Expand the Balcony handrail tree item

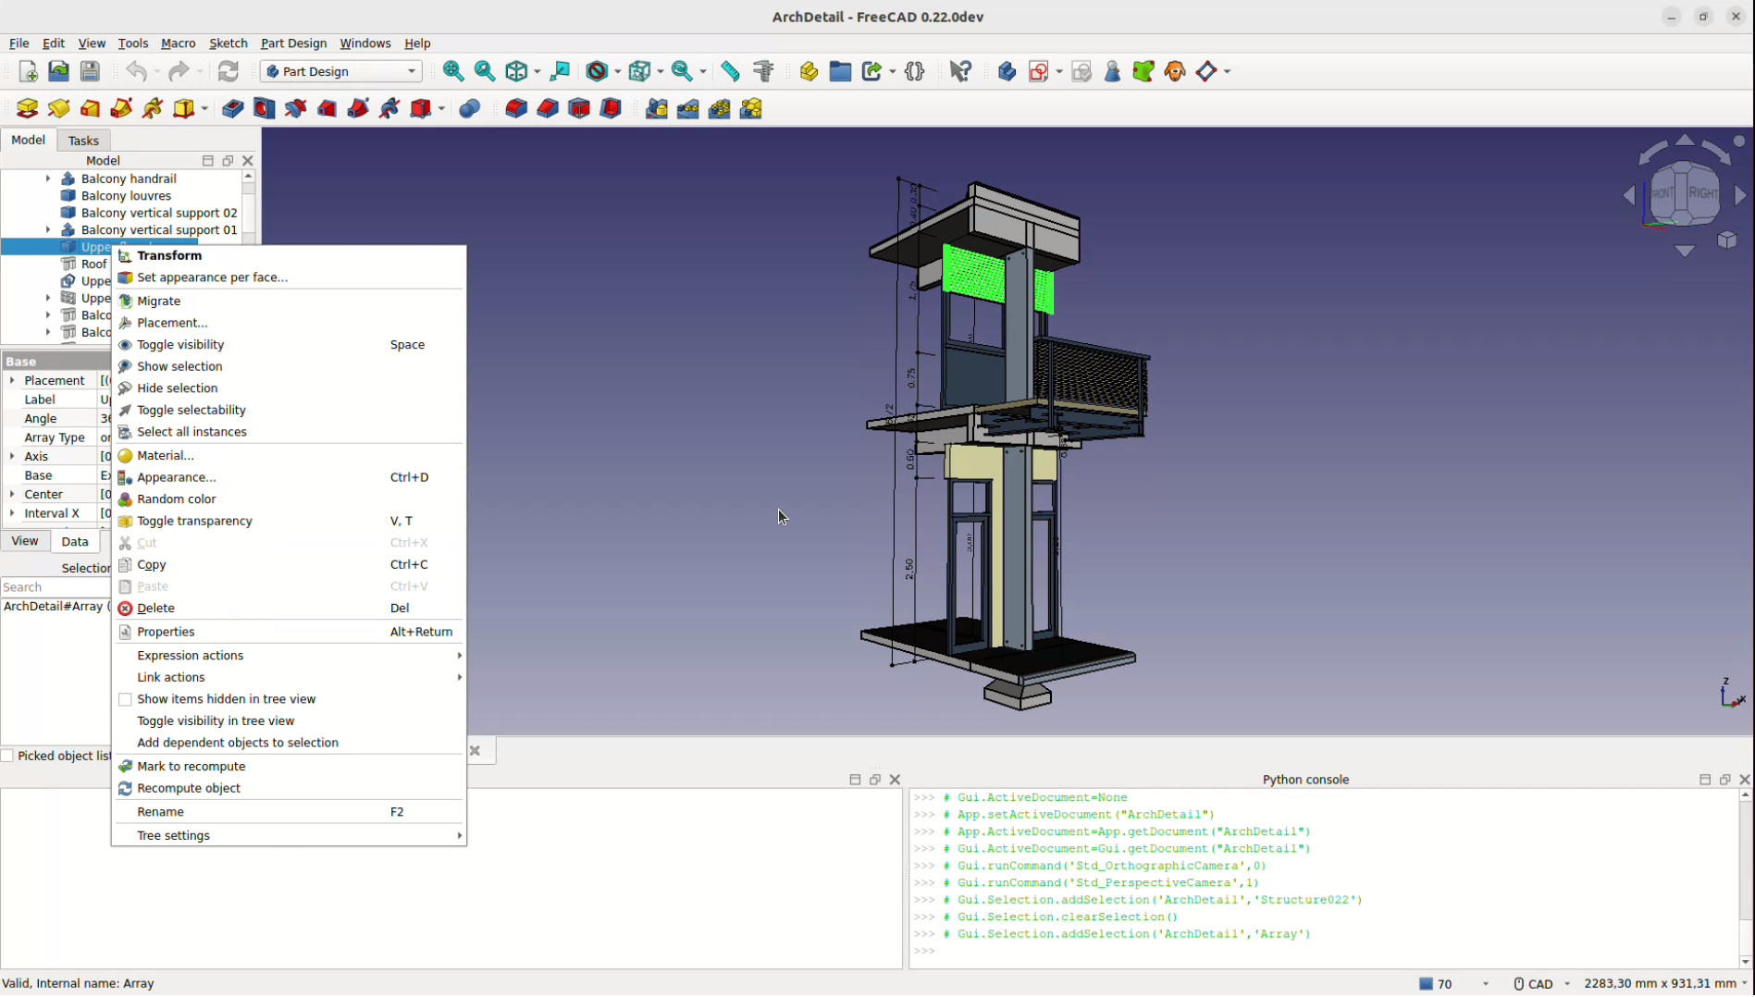tap(48, 178)
